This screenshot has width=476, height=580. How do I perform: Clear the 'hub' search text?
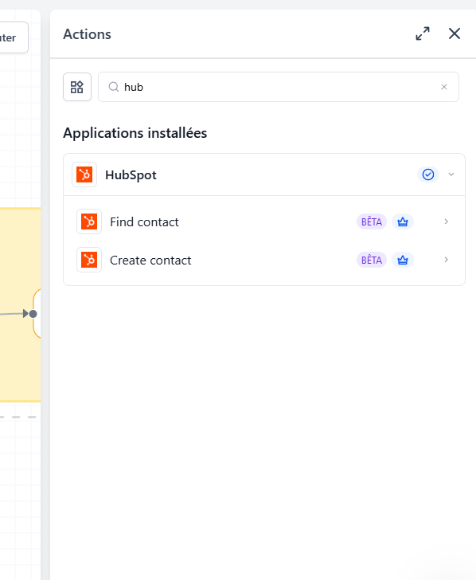pyautogui.click(x=444, y=87)
